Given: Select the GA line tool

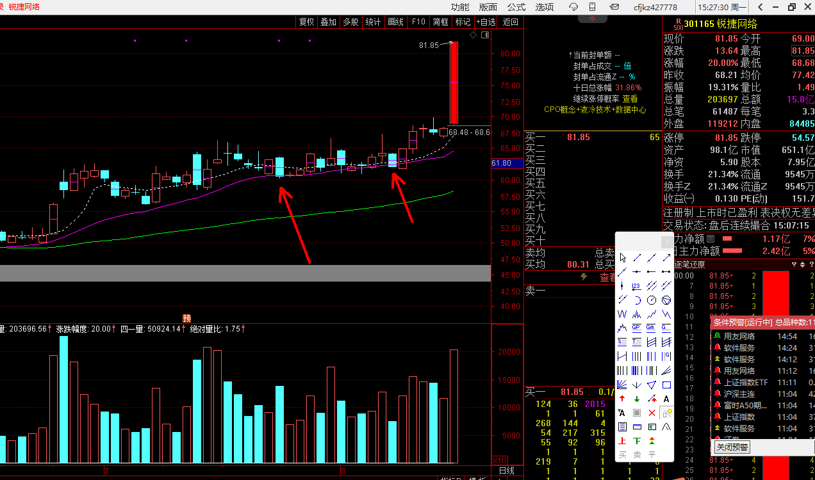Looking at the screenshot, I should point(652,328).
